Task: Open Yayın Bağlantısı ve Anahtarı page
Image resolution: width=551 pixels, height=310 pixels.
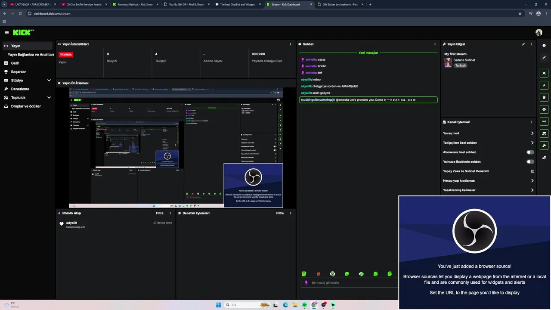Action: 31,55
